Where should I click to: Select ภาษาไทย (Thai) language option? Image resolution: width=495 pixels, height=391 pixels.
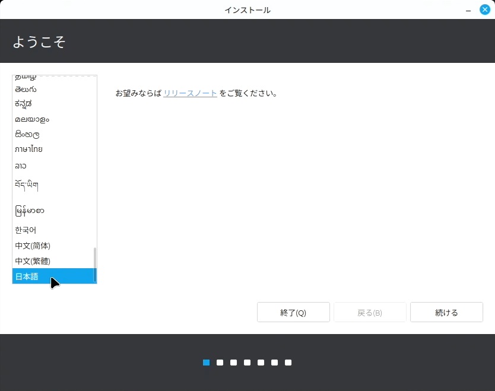[28, 150]
